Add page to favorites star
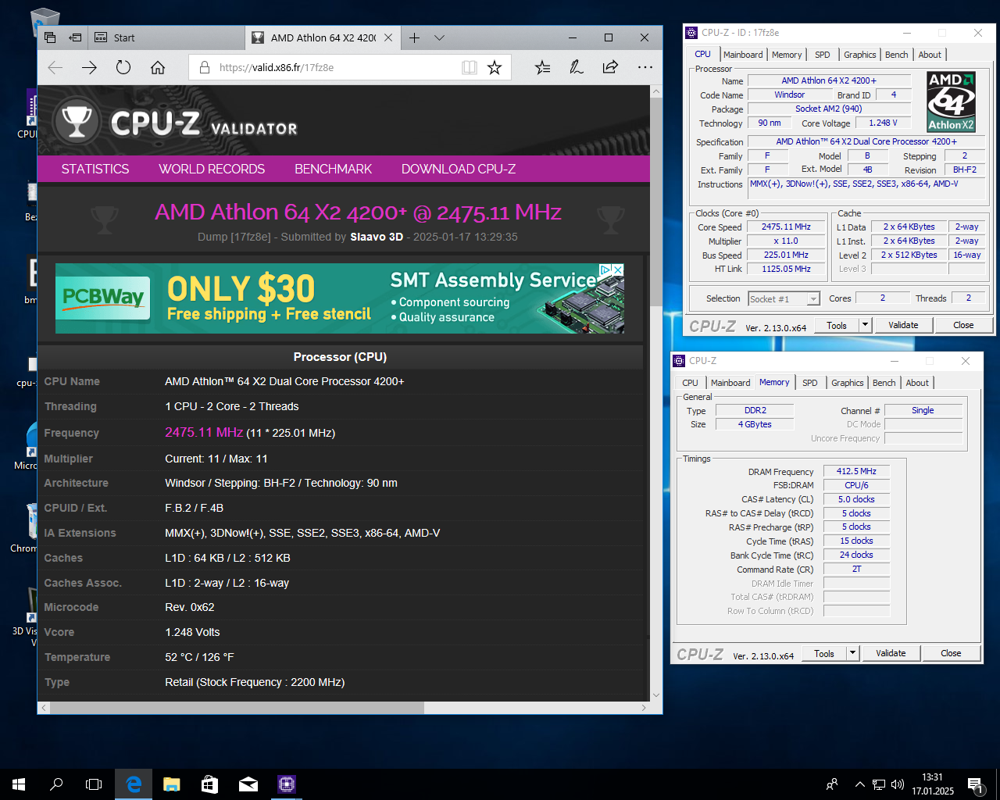Image resolution: width=1000 pixels, height=800 pixels. click(x=495, y=67)
